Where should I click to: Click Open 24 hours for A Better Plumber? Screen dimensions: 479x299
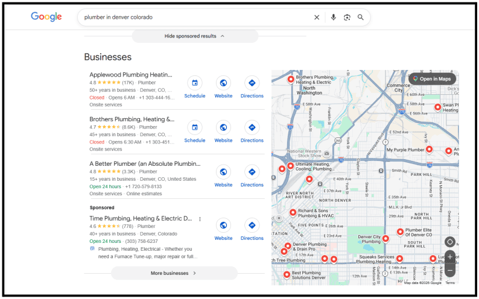pos(105,187)
